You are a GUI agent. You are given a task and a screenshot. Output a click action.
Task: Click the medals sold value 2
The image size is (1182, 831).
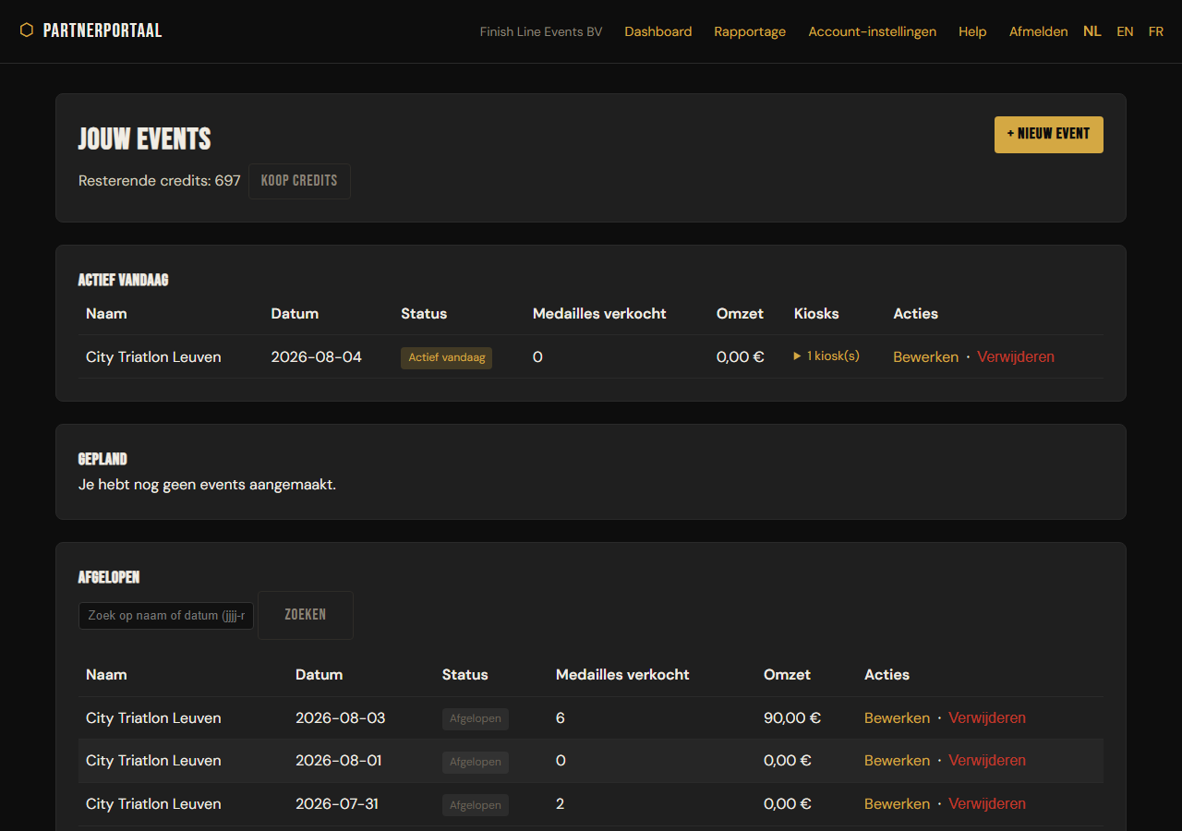coord(561,804)
